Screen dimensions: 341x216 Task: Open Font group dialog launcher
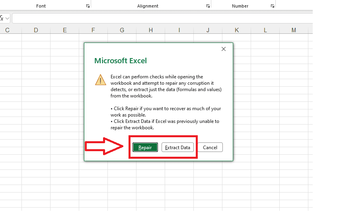coord(88,6)
